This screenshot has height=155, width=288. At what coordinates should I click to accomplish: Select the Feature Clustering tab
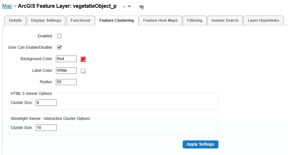(117, 20)
